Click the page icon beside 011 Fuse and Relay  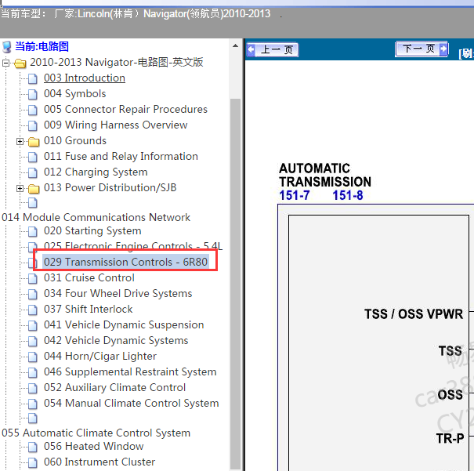pos(33,158)
